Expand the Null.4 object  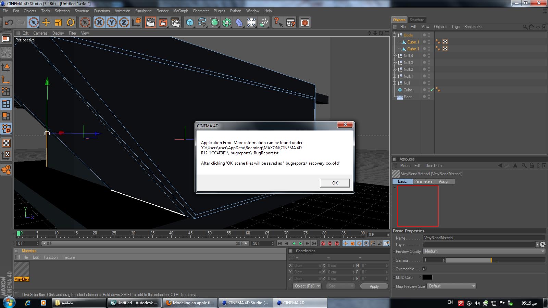click(394, 55)
